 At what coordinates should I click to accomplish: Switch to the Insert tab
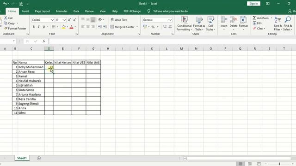coord(25,11)
